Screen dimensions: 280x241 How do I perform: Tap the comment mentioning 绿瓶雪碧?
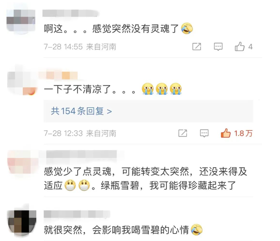[x=145, y=179]
